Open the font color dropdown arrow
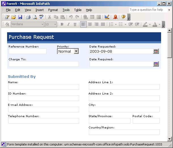The image size is (173, 148). tap(159, 24)
